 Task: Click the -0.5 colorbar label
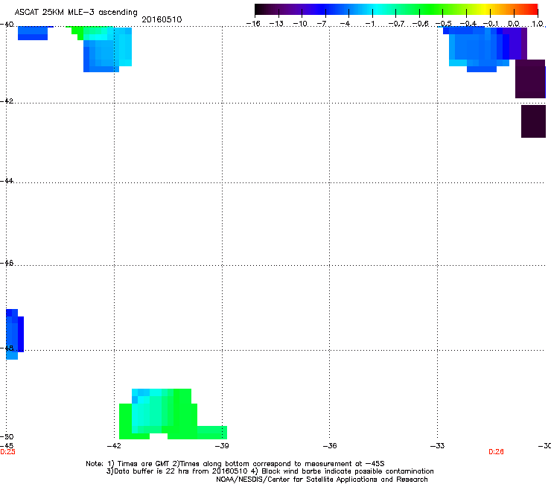(444, 24)
